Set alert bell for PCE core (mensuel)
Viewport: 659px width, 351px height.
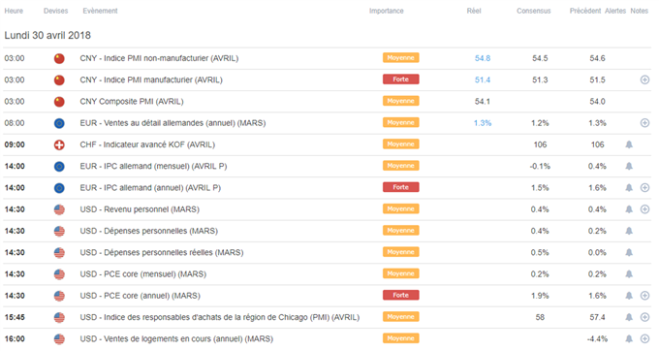click(629, 274)
